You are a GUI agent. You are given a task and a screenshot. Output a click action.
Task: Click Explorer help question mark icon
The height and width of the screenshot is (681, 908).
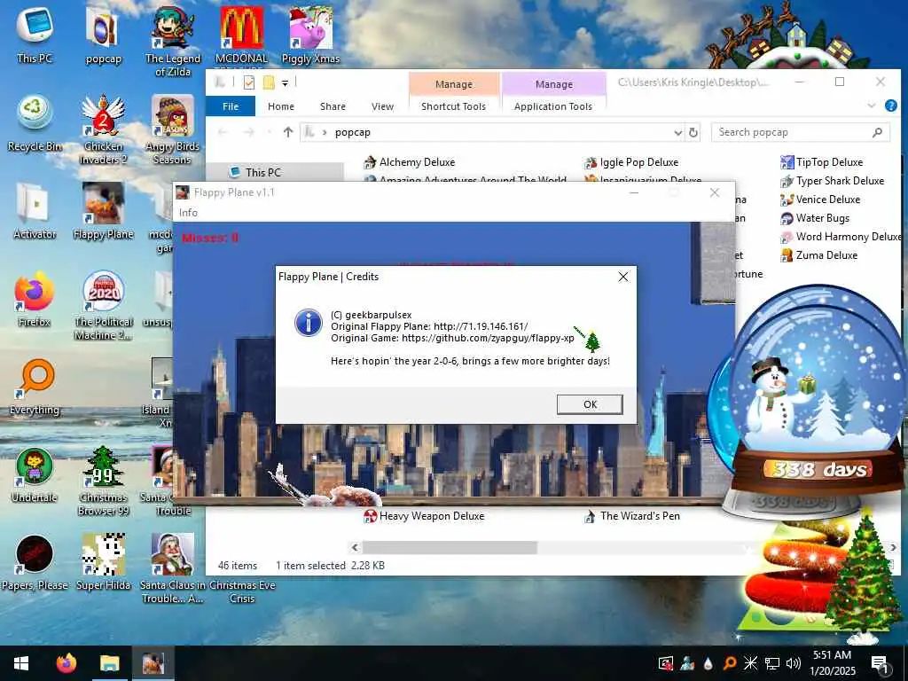pos(890,106)
